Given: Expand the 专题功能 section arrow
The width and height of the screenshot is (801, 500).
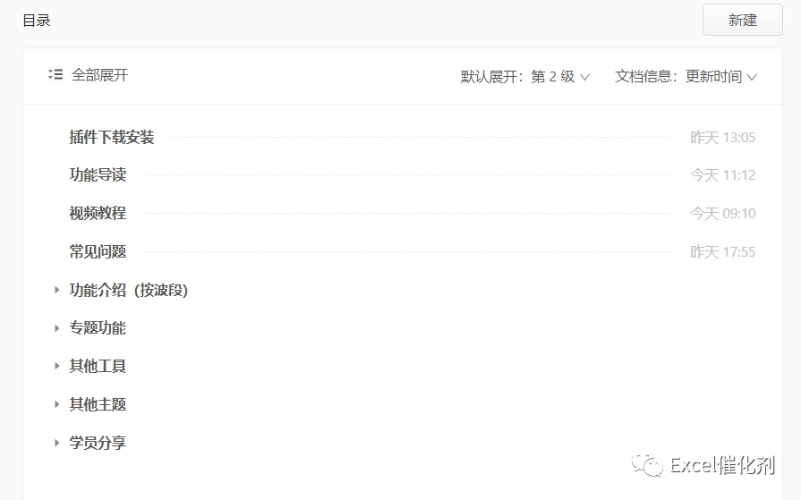Looking at the screenshot, I should pyautogui.click(x=56, y=328).
